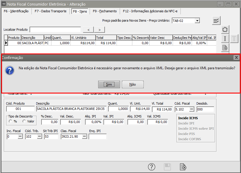This screenshot has height=173, width=241.
Task: Click the 'I' icon button beside grid
Action: [x=225, y=39]
